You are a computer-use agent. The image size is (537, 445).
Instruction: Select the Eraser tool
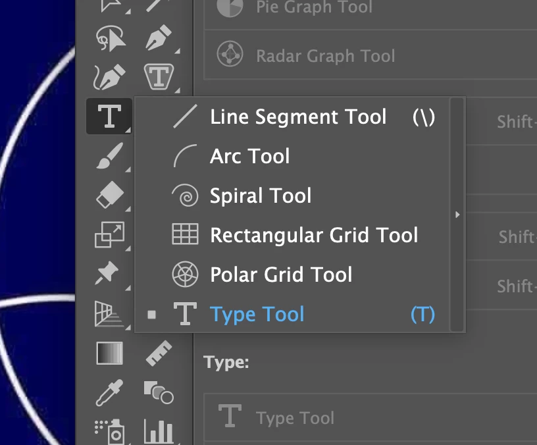tap(110, 195)
